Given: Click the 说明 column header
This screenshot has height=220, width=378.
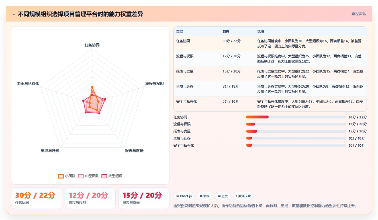Looking at the screenshot, I should pos(261,31).
